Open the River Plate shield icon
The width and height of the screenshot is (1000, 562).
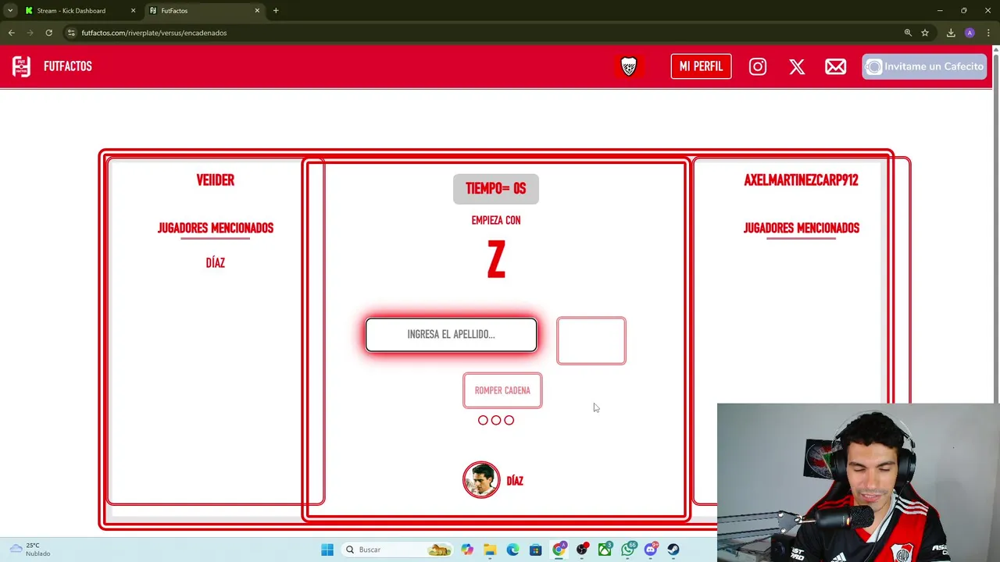pyautogui.click(x=629, y=66)
